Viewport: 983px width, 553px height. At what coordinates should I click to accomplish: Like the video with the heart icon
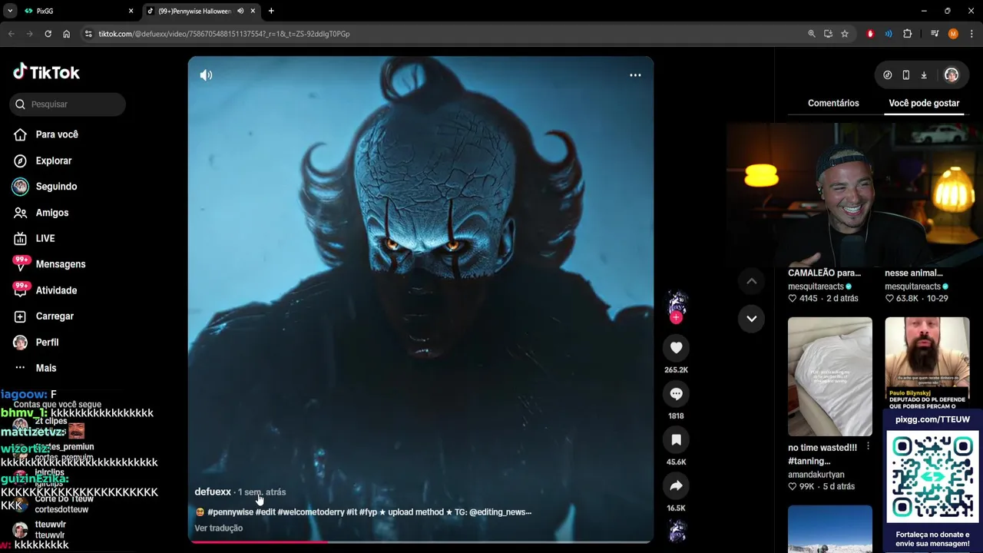pos(676,348)
